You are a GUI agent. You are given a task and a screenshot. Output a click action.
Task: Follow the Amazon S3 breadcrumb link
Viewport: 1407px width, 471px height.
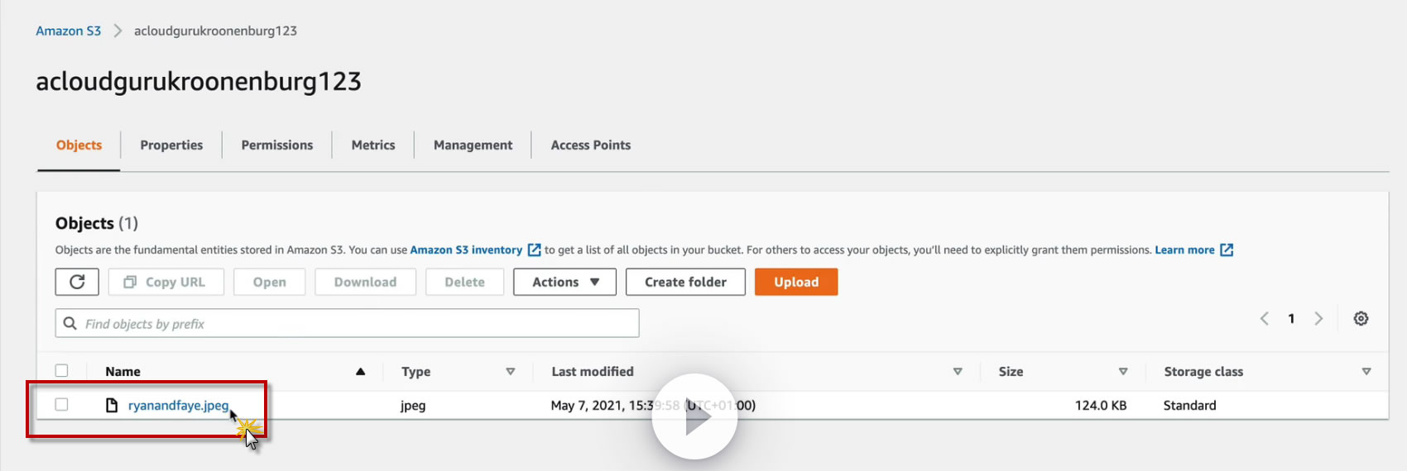pos(68,31)
